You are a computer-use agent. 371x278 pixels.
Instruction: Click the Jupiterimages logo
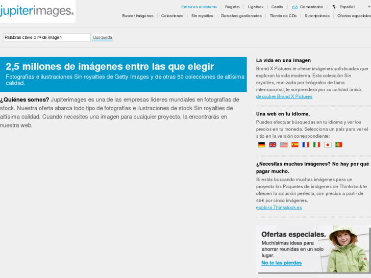pos(37,11)
